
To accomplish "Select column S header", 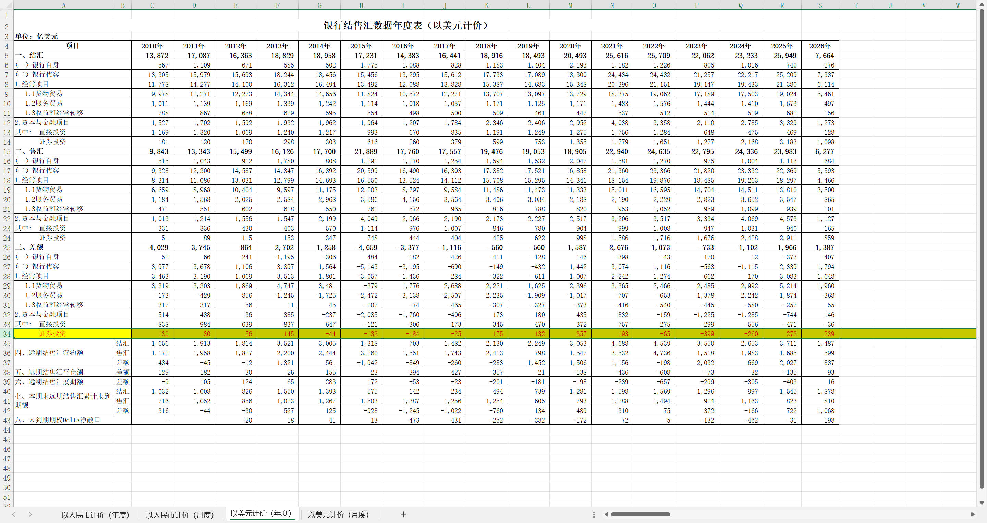I will tap(819, 5).
